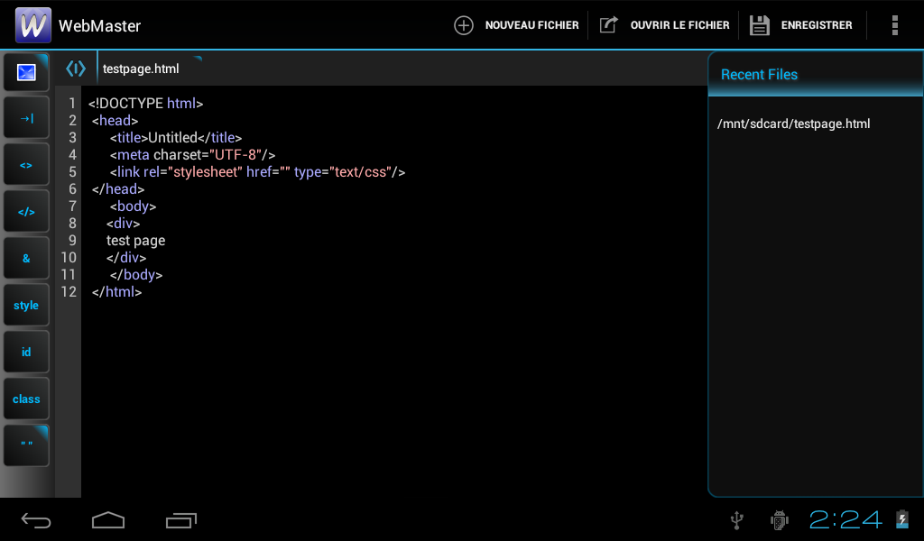Open the three-dot overflow menu

[894, 25]
